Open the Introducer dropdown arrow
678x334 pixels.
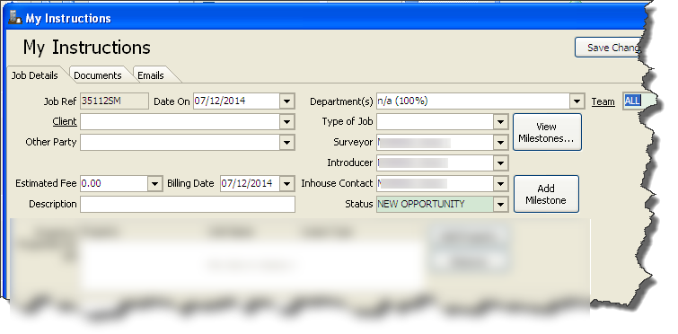click(x=501, y=163)
